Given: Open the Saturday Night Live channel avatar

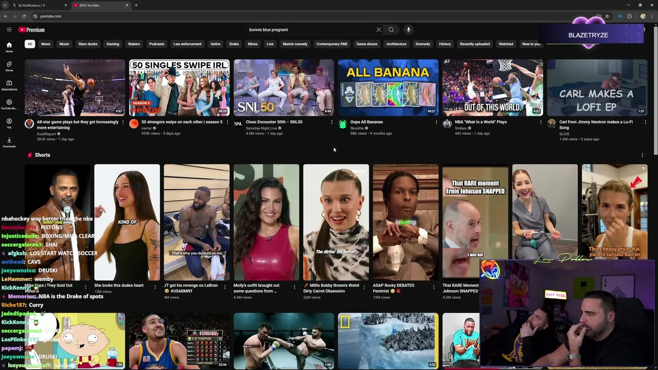Looking at the screenshot, I should point(238,123).
